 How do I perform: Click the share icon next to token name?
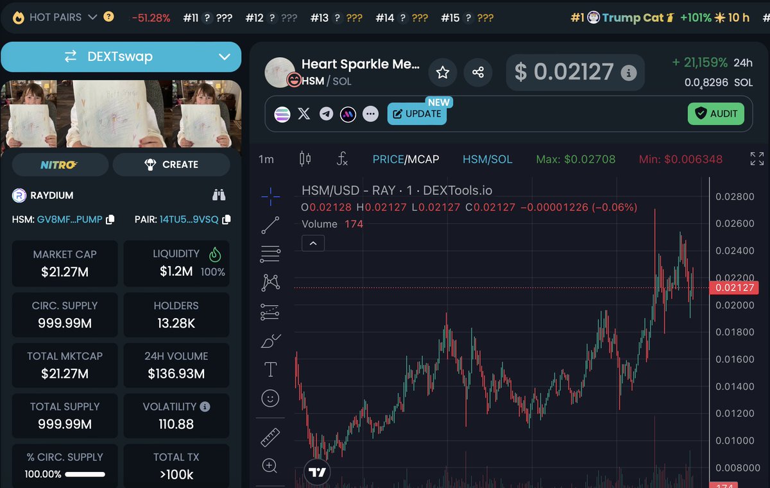478,72
